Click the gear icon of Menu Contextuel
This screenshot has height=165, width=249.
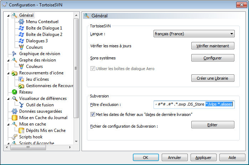(21, 22)
